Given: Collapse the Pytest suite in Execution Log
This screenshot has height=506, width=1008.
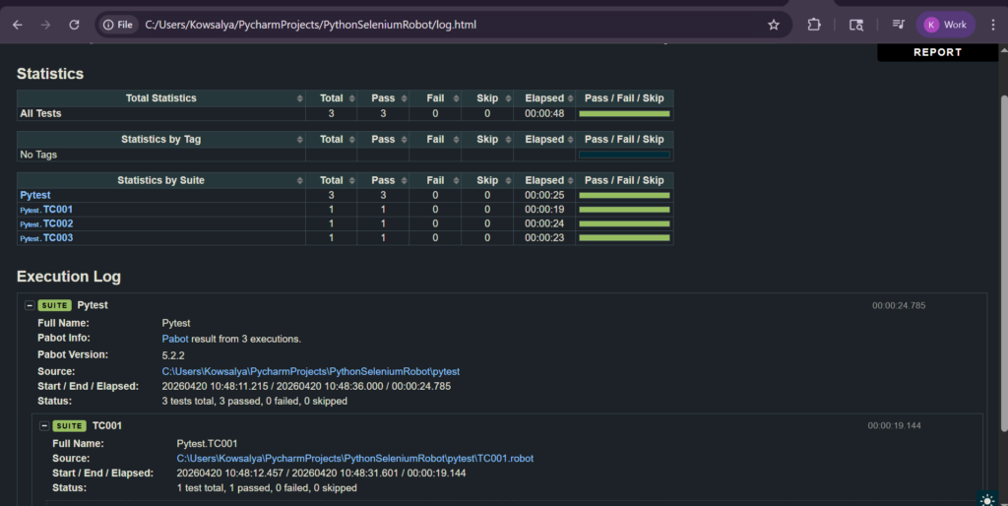Looking at the screenshot, I should pos(30,305).
